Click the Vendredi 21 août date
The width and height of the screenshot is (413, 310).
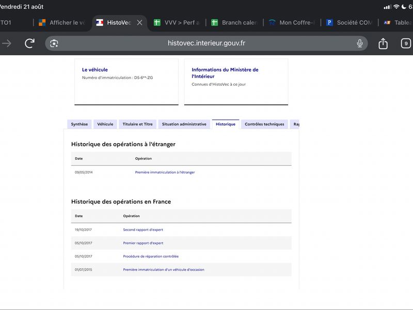pyautogui.click(x=22, y=7)
